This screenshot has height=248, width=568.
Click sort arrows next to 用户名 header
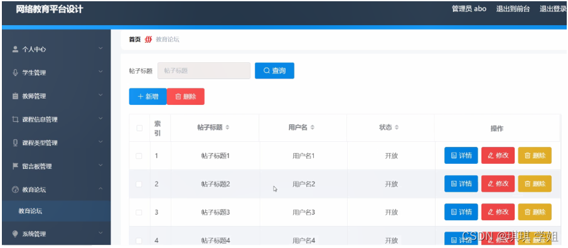(x=313, y=127)
